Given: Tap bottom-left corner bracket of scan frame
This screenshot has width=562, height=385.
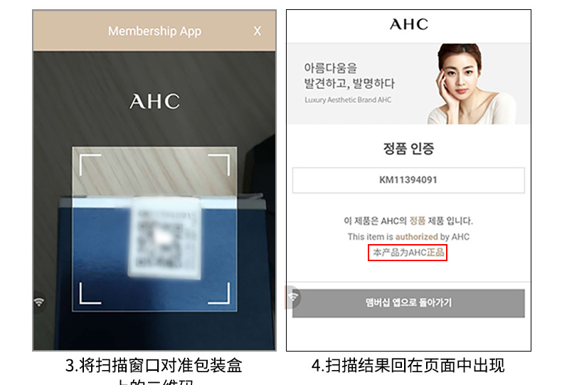Looking at the screenshot, I should 90,294.
